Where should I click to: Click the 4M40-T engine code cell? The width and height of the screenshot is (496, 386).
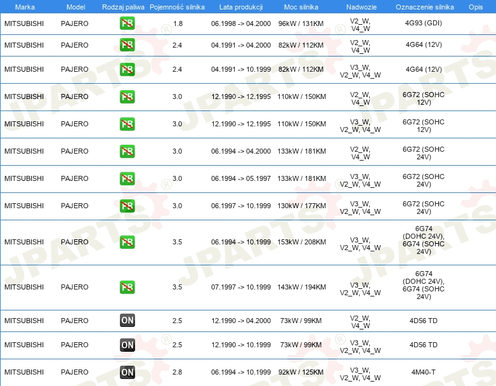tap(424, 372)
